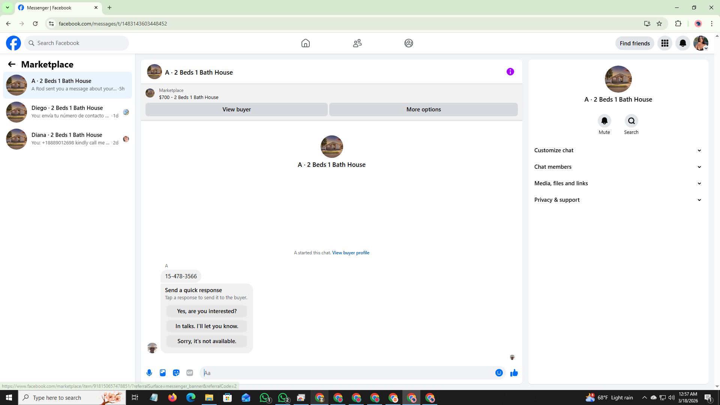Open the Chrome profile avatar in the toolbar

point(698,24)
